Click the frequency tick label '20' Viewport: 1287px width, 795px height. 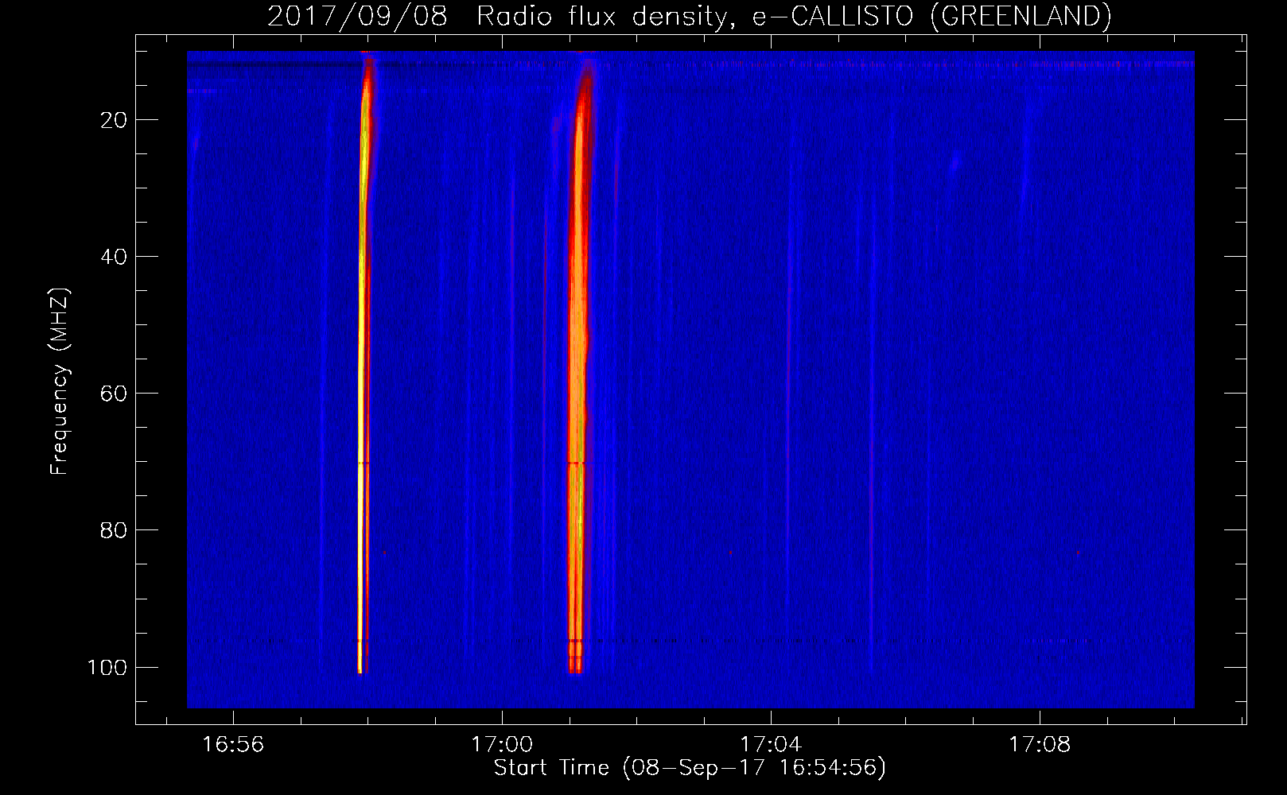[114, 120]
